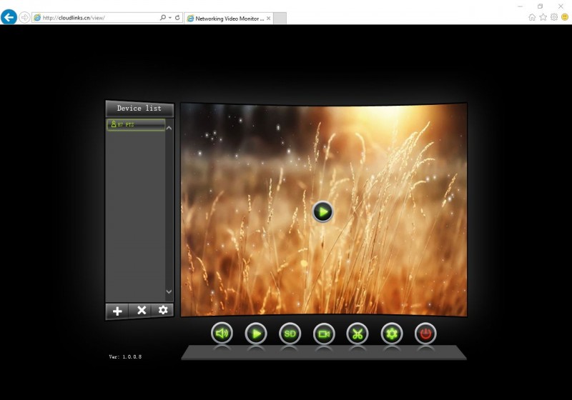Select the Networking Video Monitor tab
This screenshot has width=572, height=400.
tap(225, 18)
